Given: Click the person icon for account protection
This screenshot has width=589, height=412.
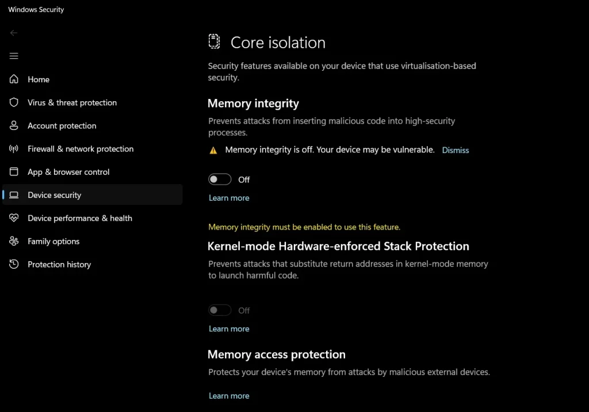Looking at the screenshot, I should (14, 125).
